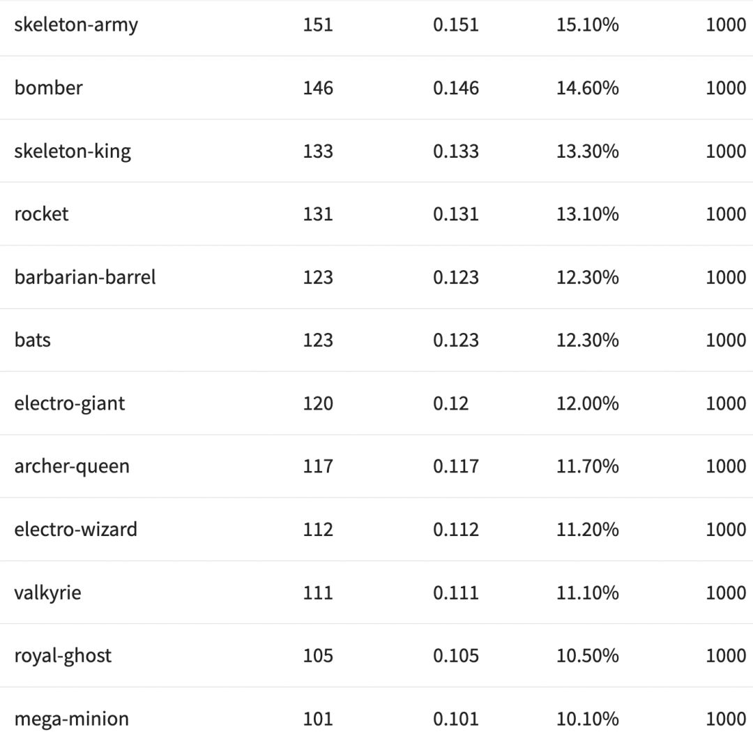Click the electro-giant name cell

pos(70,403)
